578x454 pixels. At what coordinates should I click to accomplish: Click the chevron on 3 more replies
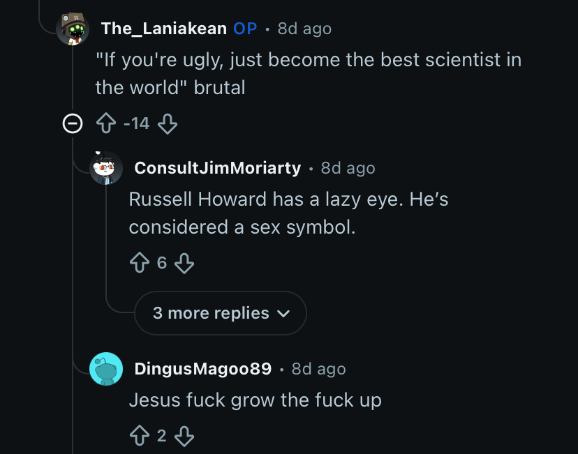283,314
